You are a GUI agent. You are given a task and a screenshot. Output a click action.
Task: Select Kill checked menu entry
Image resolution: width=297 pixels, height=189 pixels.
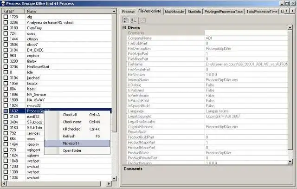(77, 129)
